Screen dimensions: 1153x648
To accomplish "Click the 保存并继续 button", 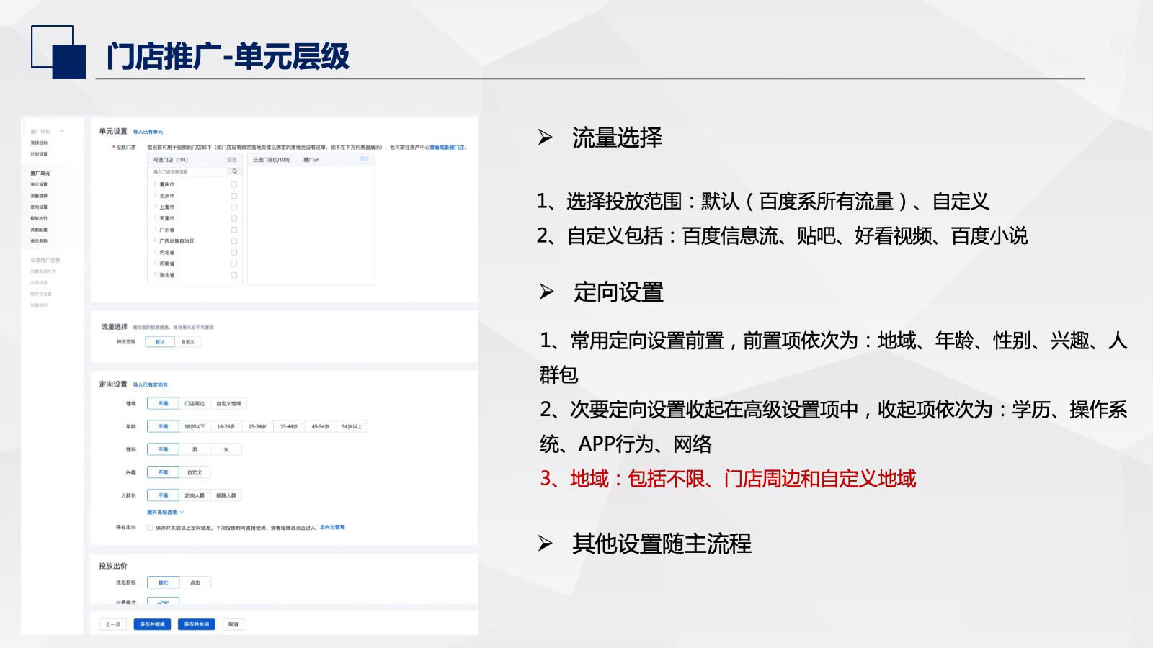I will point(152,624).
